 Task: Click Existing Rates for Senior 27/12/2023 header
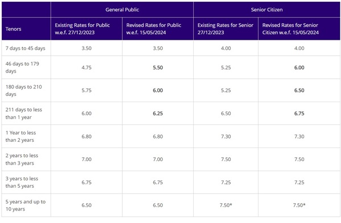point(226,29)
